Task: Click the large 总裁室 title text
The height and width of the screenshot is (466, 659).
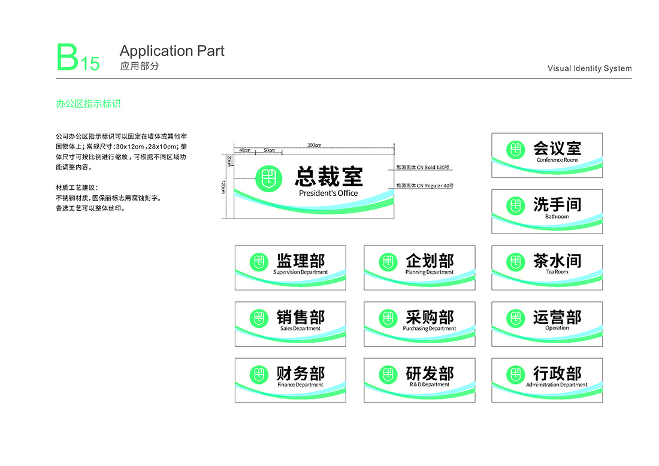Action: point(328,176)
